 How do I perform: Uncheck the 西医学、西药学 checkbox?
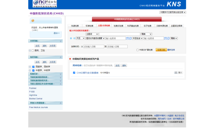pos(33,67)
